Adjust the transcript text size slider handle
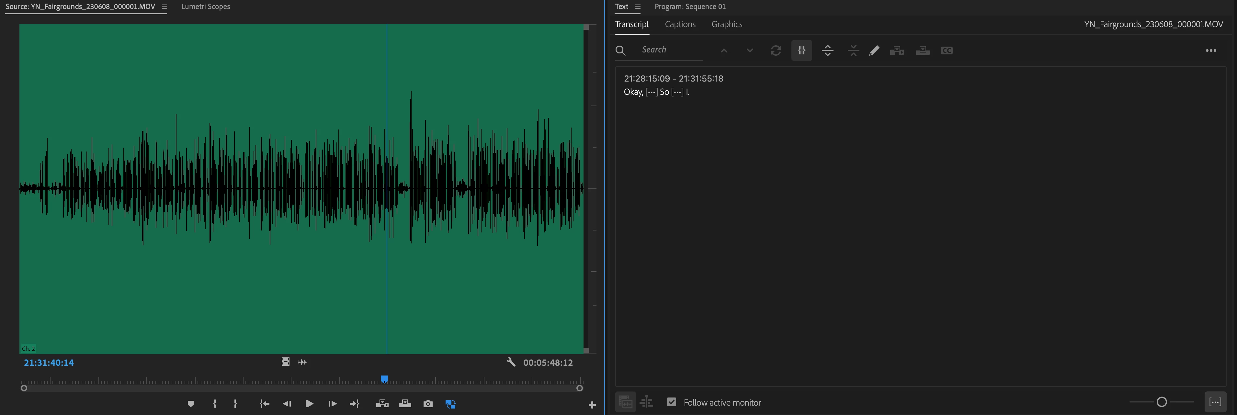The height and width of the screenshot is (415, 1237). coord(1162,402)
